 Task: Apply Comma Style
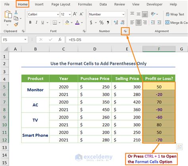(x=108, y=23)
